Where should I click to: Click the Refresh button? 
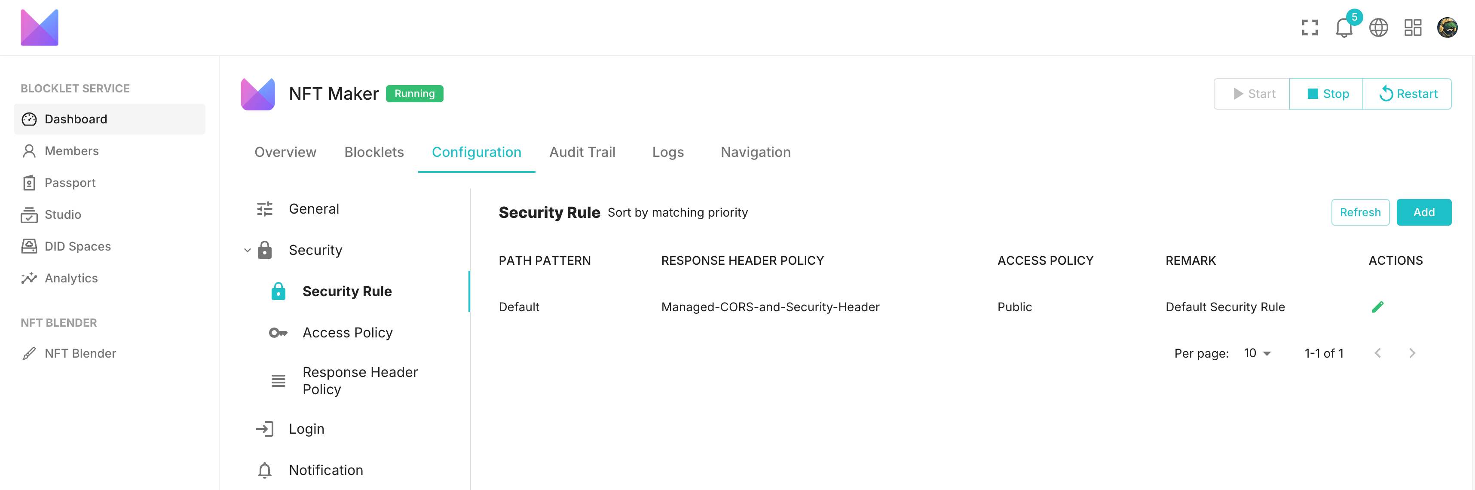pos(1360,212)
